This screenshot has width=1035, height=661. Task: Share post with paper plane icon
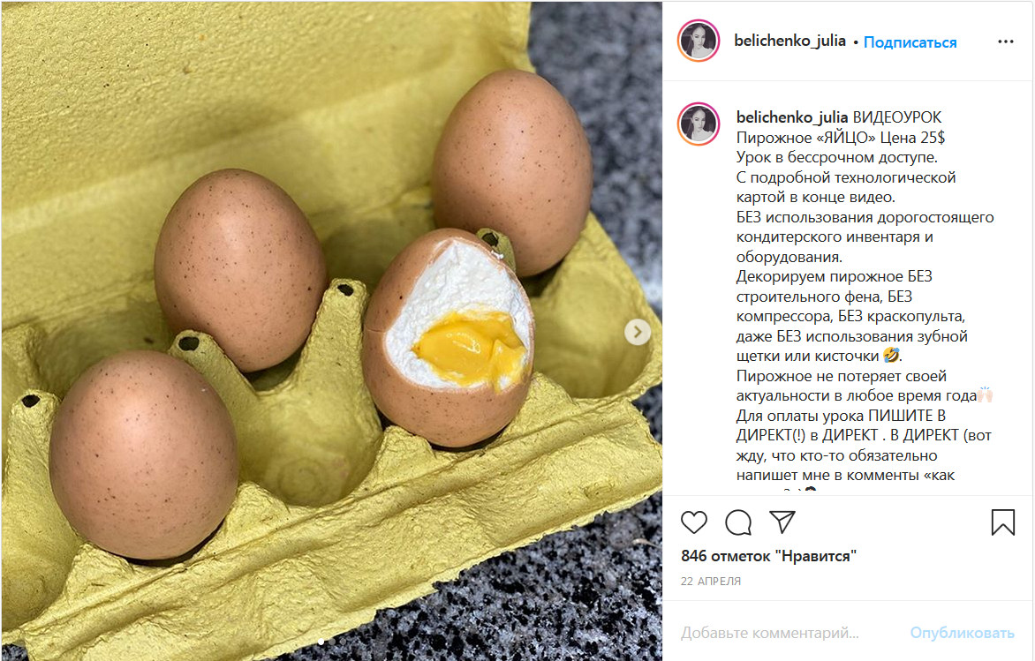tap(782, 522)
